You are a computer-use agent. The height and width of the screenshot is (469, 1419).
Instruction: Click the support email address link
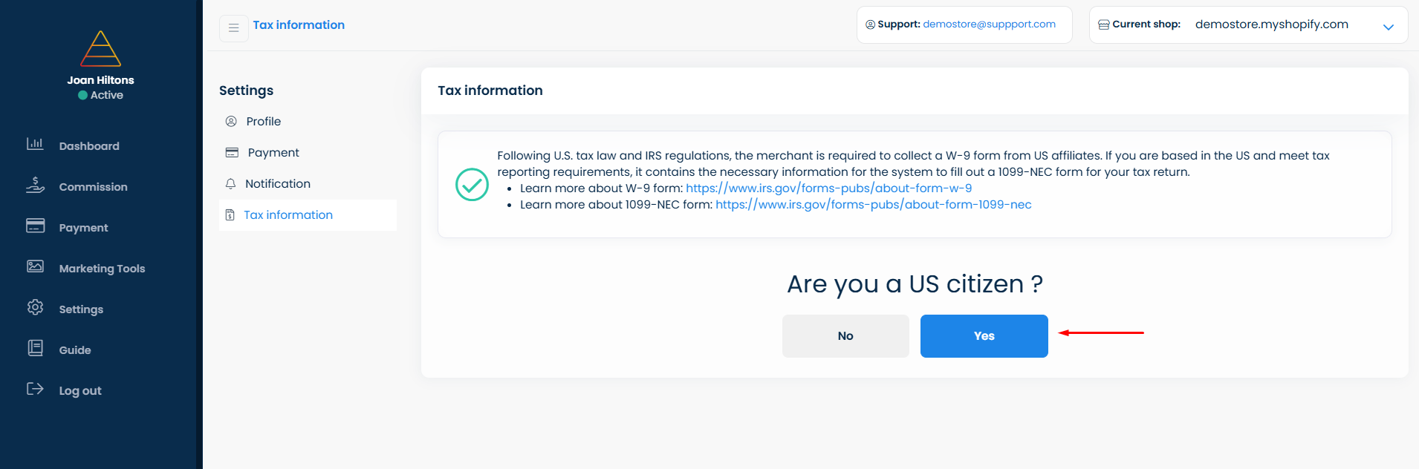click(x=989, y=24)
